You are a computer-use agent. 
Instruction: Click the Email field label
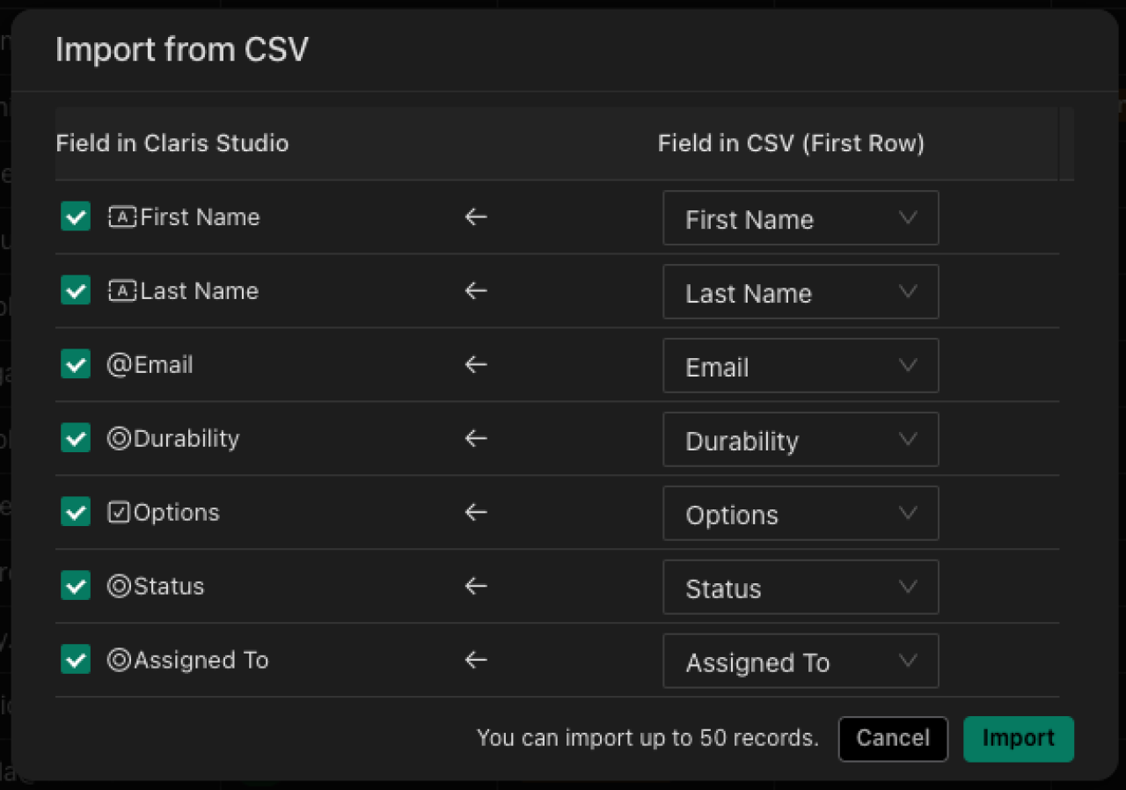point(164,365)
